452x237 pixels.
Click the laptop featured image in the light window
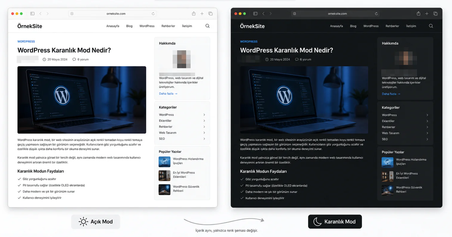82,100
